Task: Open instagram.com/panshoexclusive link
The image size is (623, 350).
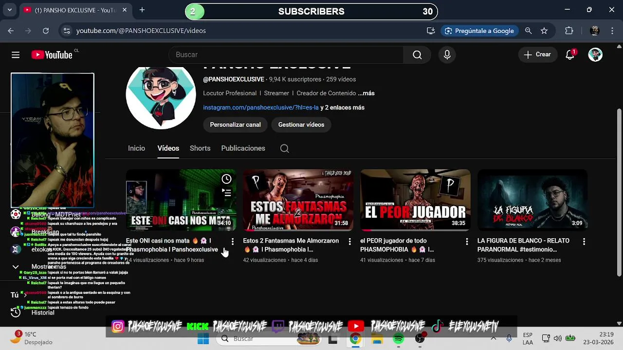Action: pyautogui.click(x=261, y=107)
